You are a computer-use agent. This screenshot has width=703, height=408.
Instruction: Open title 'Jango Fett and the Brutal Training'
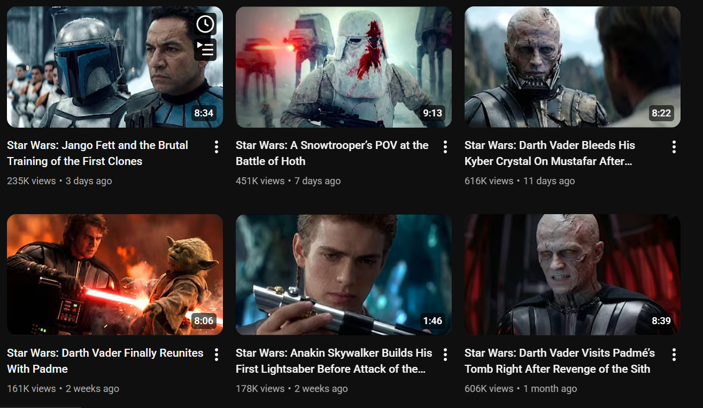pos(98,153)
